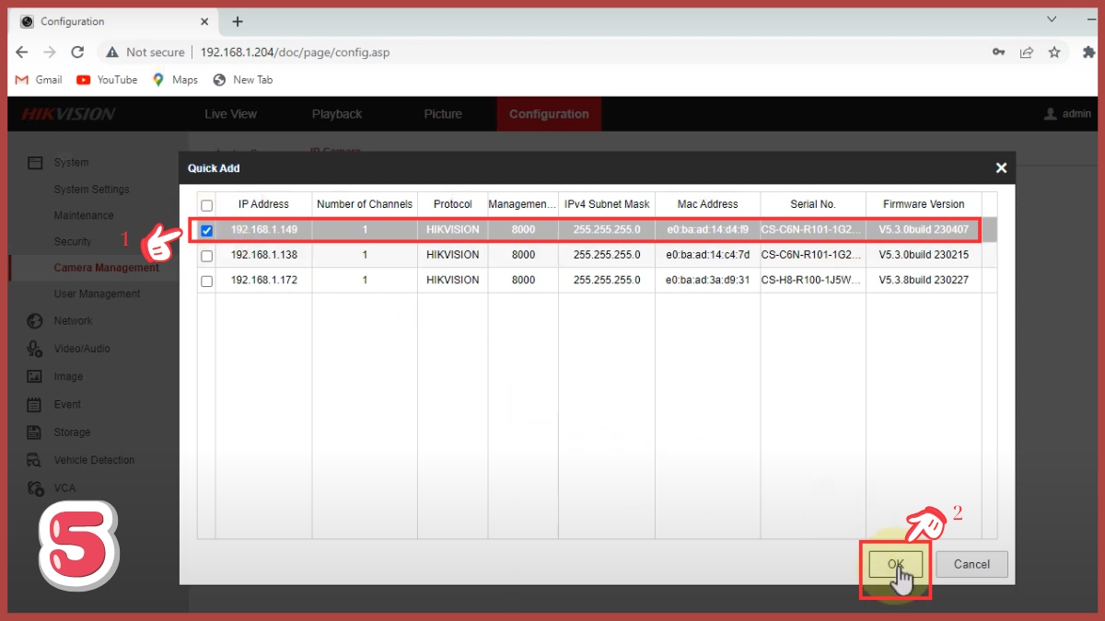
Task: Click the Firmware Version column header
Action: [x=924, y=204]
